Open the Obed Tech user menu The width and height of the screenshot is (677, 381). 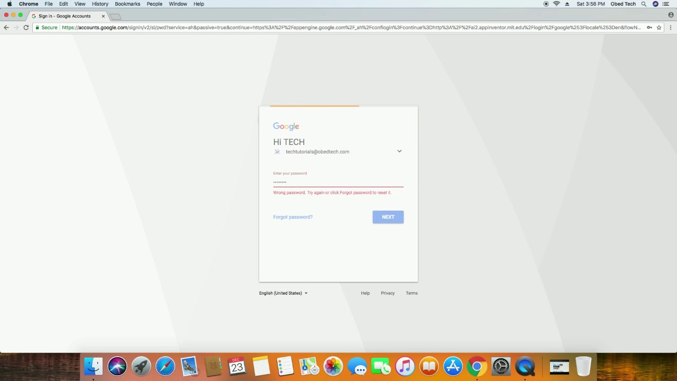(x=623, y=4)
